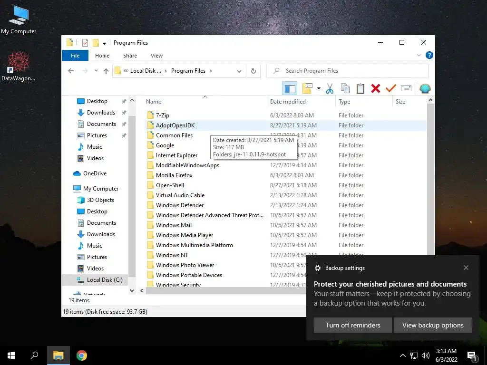The height and width of the screenshot is (365, 487).
Task: Click the Cut scissors icon
Action: (330, 88)
